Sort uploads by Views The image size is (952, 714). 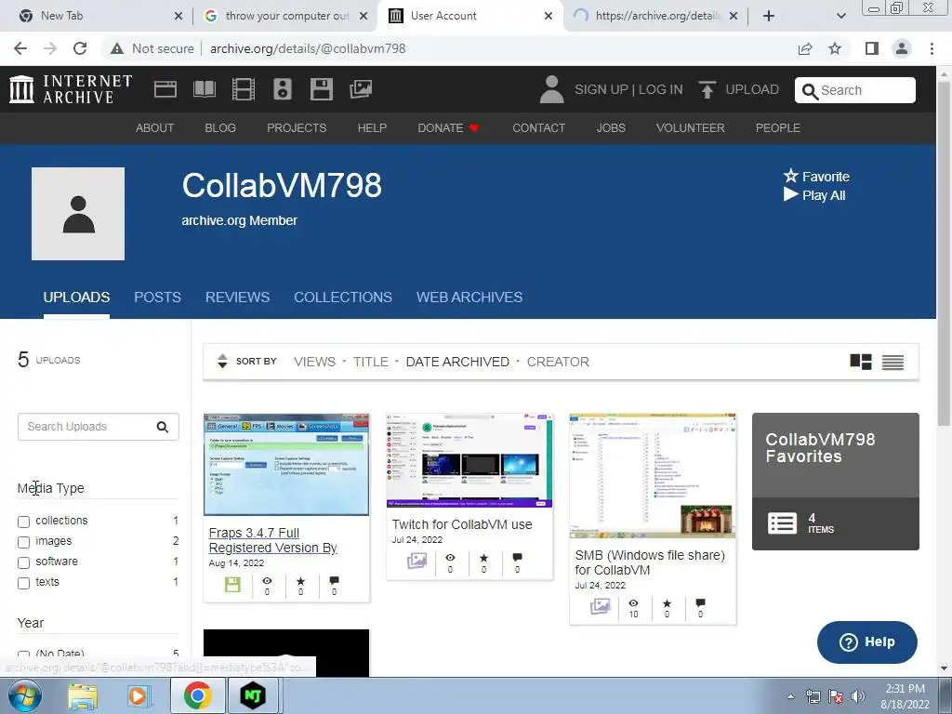click(314, 362)
